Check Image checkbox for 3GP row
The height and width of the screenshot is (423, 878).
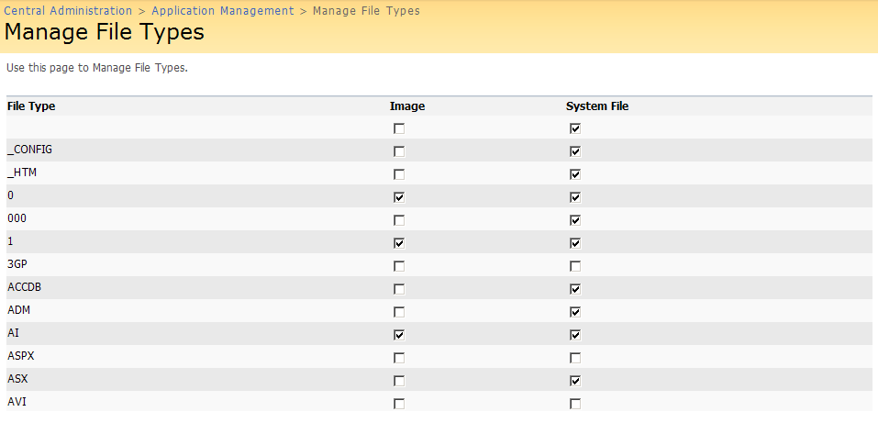399,266
